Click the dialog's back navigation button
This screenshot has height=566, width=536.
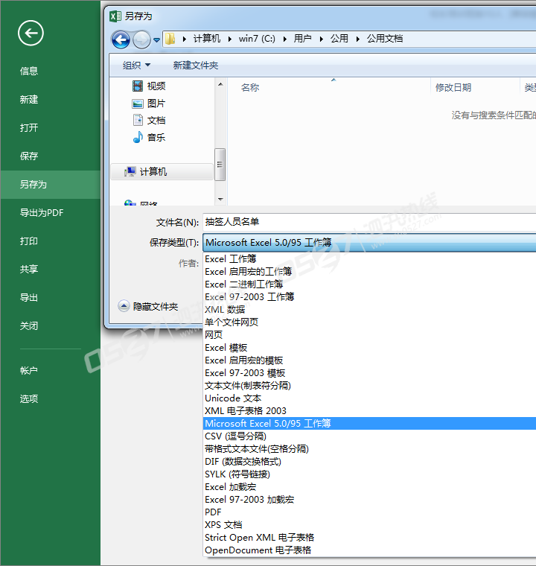pos(121,39)
